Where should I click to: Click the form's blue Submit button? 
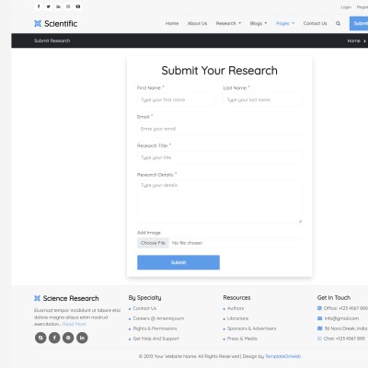pyautogui.click(x=178, y=262)
